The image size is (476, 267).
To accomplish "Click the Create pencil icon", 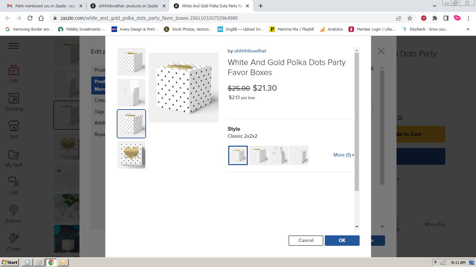I will coord(14,238).
